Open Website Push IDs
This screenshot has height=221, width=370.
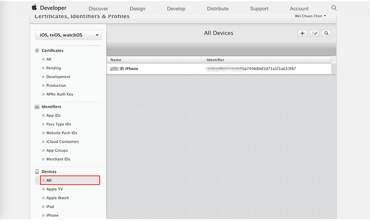(62, 133)
